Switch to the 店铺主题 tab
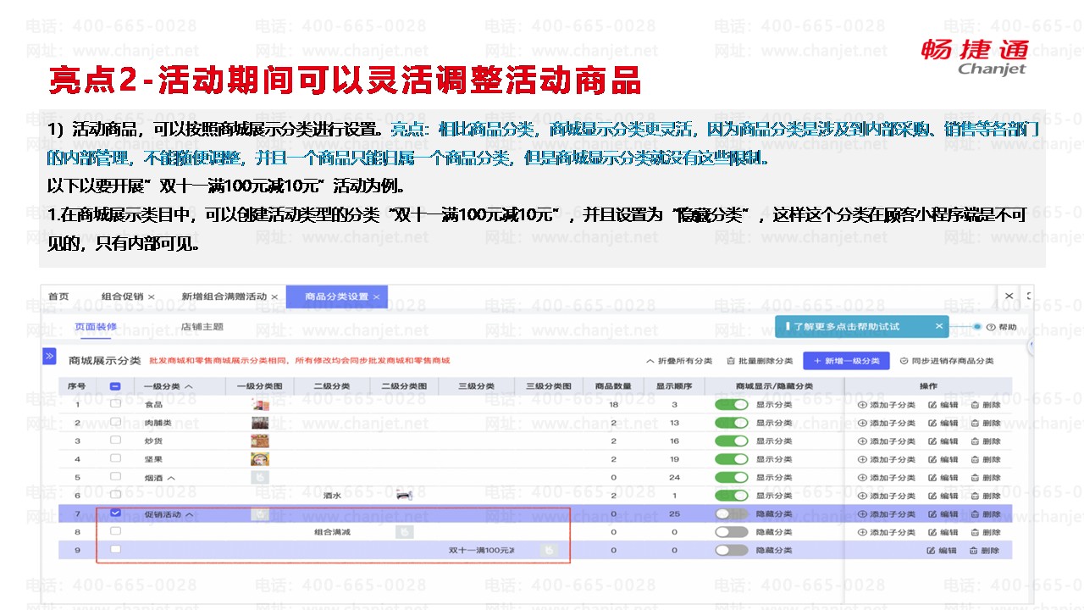1084x610 pixels. (x=202, y=327)
